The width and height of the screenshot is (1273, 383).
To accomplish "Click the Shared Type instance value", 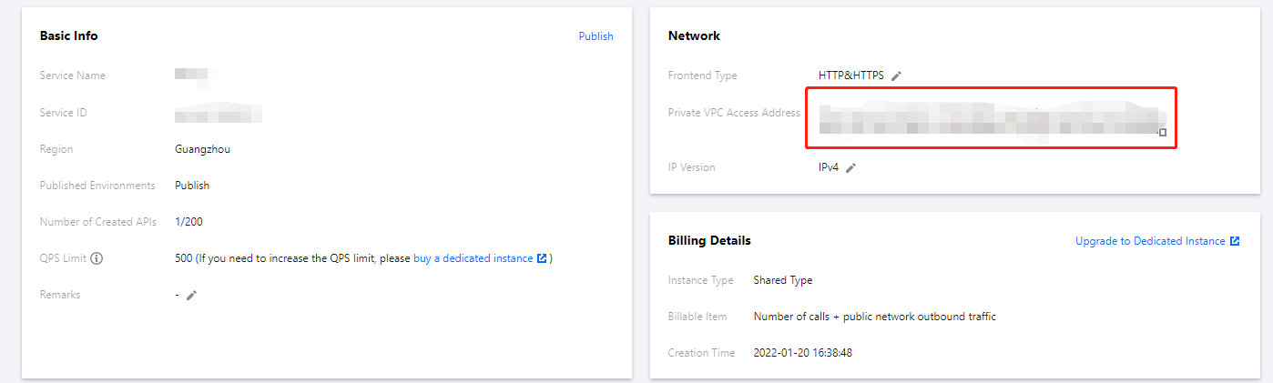I will tap(782, 280).
